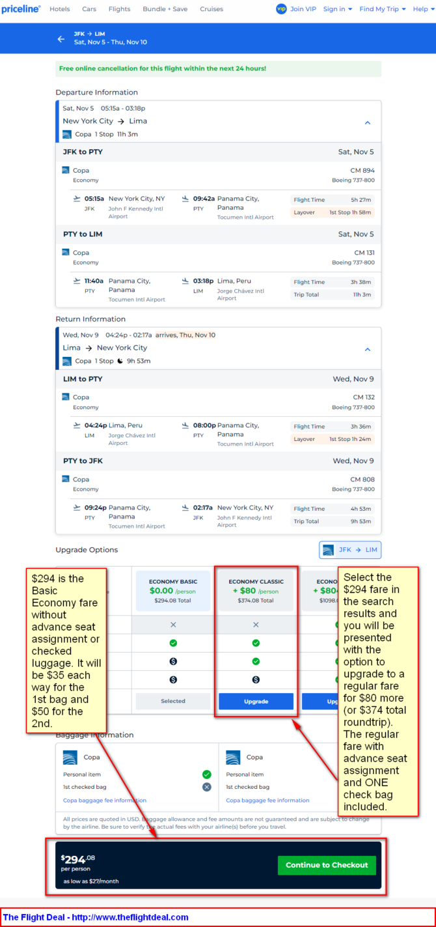Open the Bundle + Save menu item
Screen dimensions: 436x927
coord(165,9)
